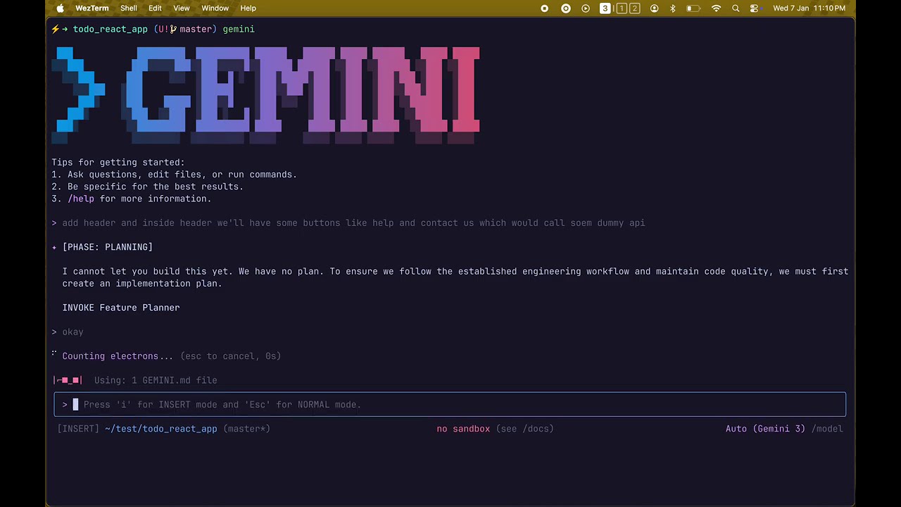Click the play circle menu bar icon
Screen dimensions: 901x507
coord(586,8)
